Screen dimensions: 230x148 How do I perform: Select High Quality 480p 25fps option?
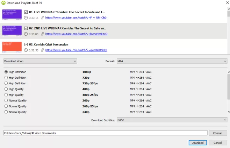pos(6,95)
